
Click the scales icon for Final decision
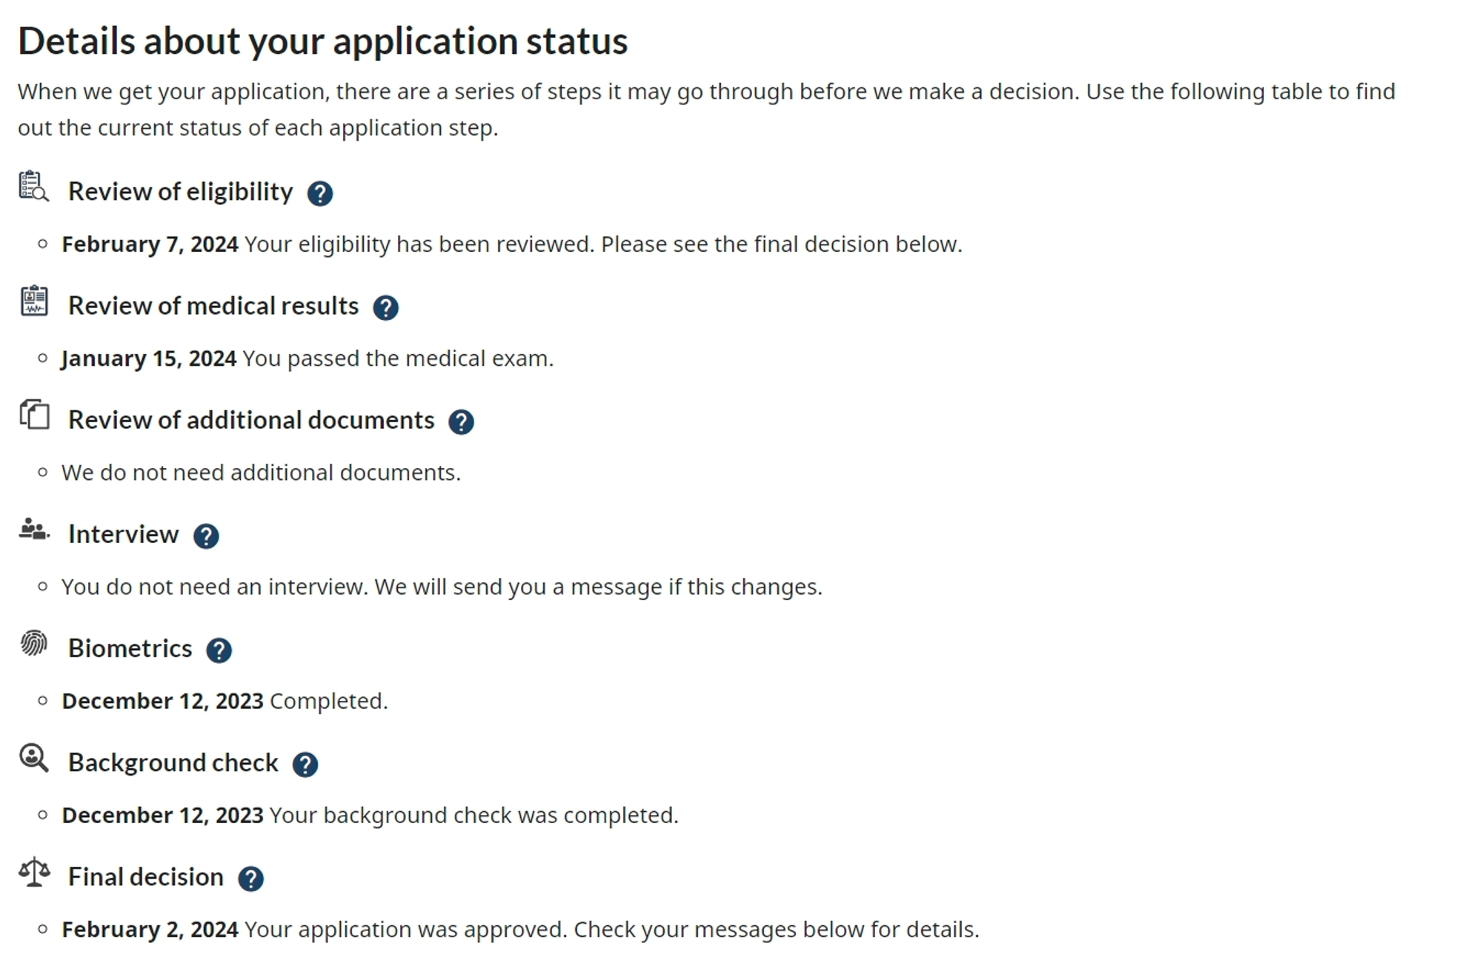point(34,873)
